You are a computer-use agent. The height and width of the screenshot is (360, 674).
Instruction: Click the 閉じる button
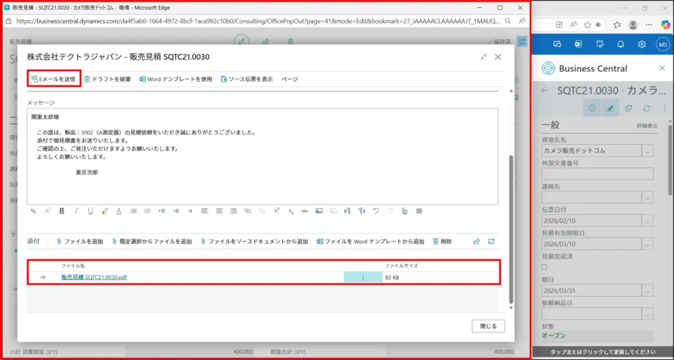488,326
